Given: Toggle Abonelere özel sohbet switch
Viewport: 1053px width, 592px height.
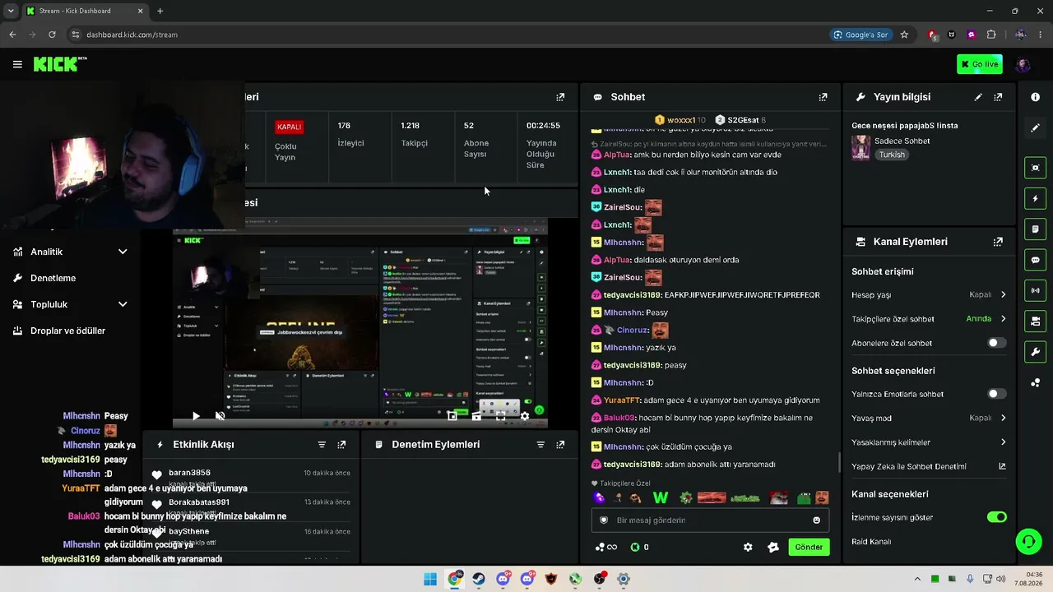Looking at the screenshot, I should click(996, 343).
